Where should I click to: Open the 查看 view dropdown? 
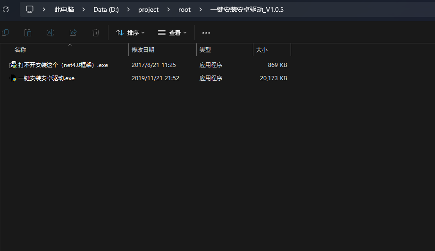[172, 33]
